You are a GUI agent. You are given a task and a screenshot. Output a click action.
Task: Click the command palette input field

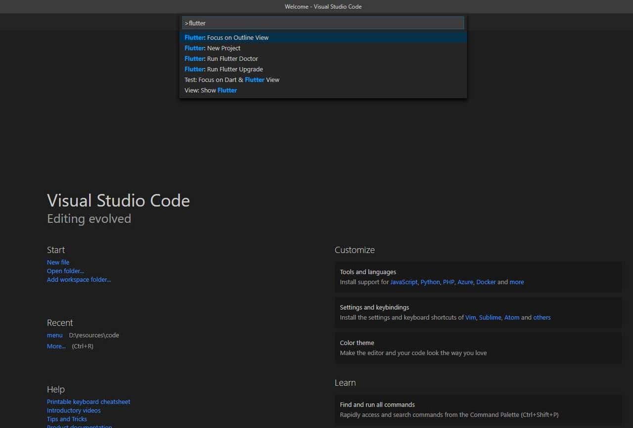(323, 23)
